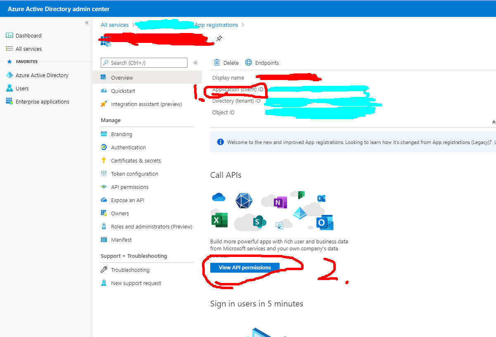496x337 pixels.
Task: Click the Delete trash can icon
Action: 217,63
